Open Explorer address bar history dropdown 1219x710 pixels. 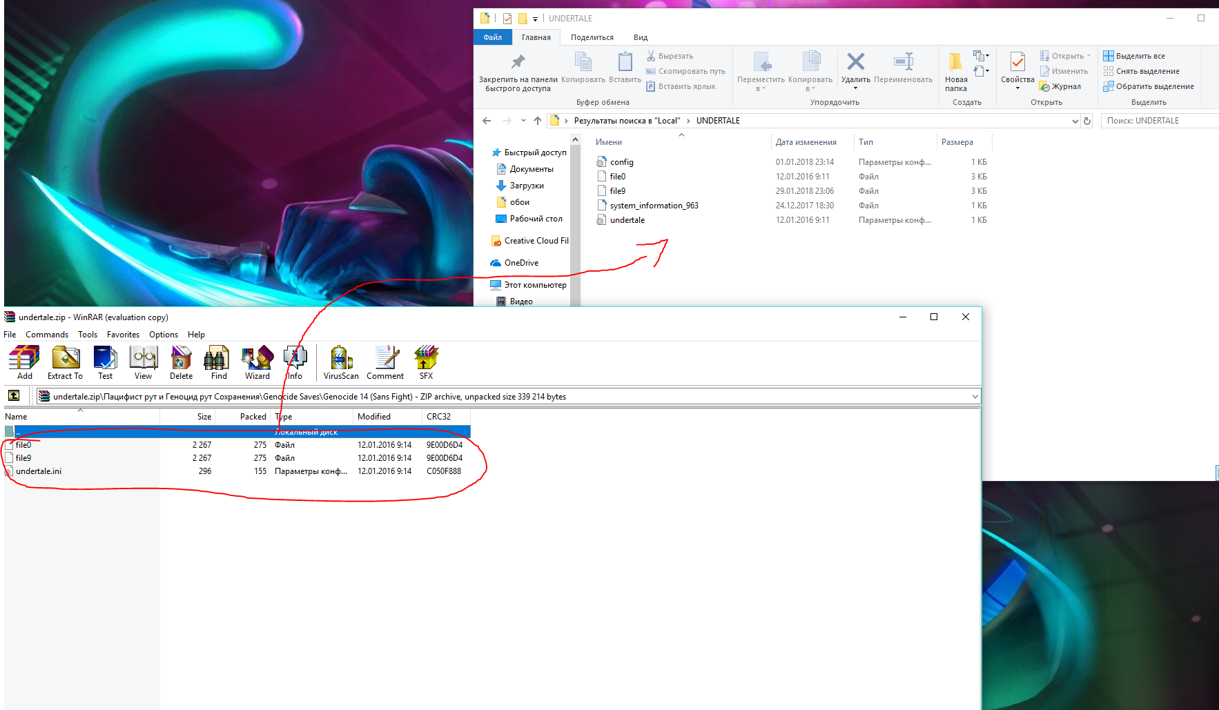point(1075,121)
